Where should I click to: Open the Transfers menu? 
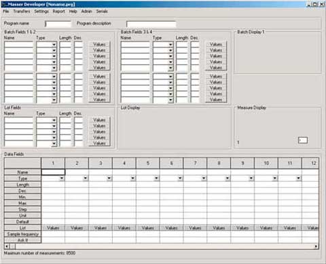(22, 12)
